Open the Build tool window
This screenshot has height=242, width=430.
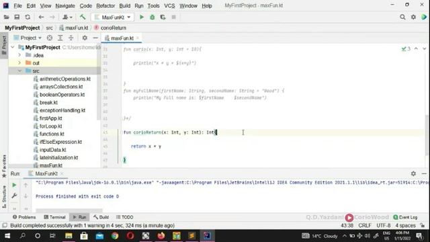(x=101, y=217)
